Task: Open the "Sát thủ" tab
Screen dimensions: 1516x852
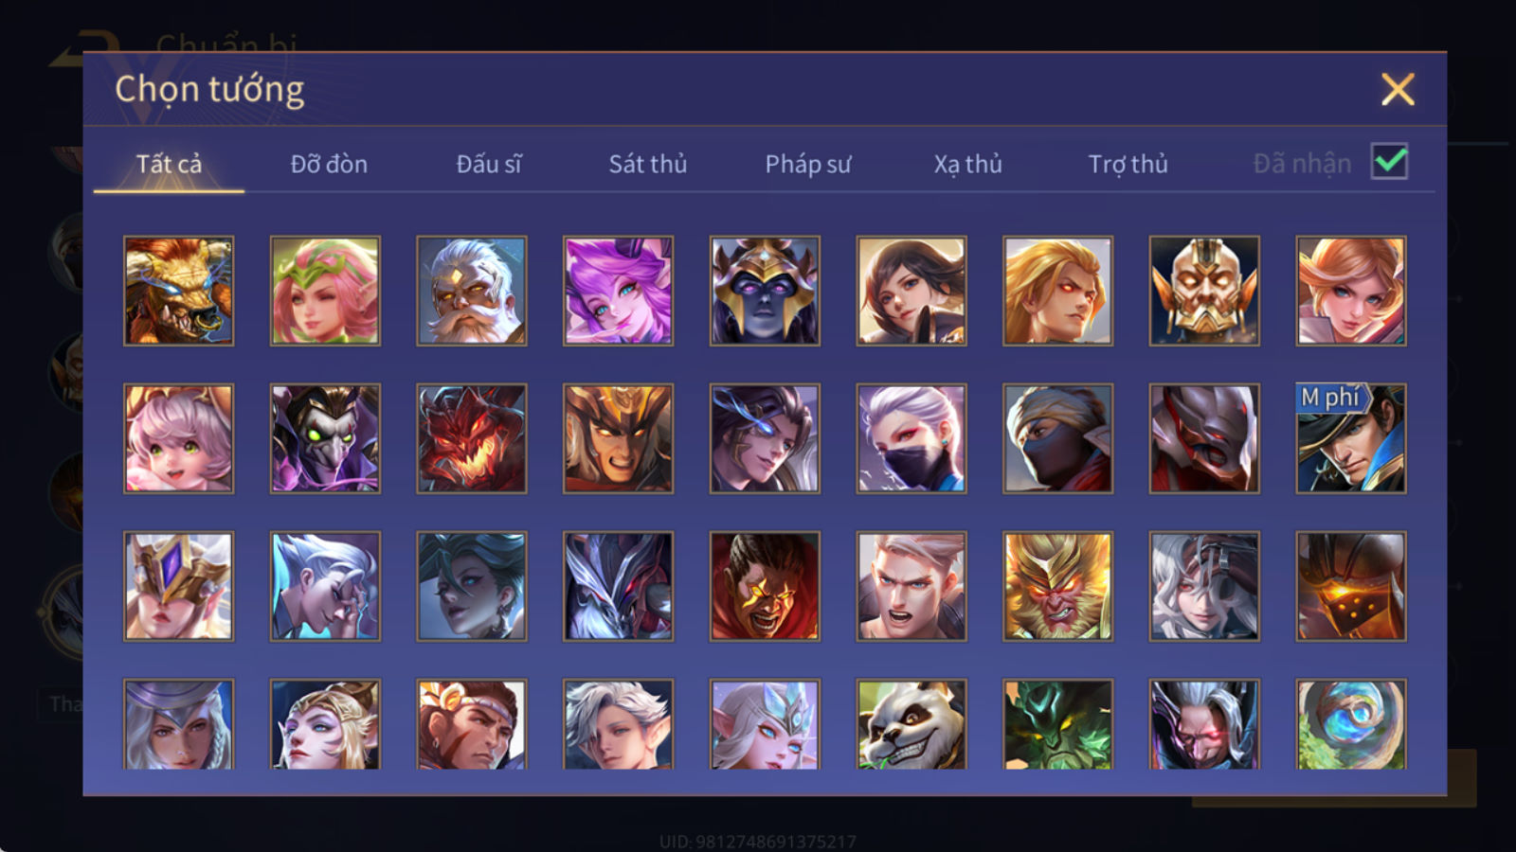Action: [648, 164]
